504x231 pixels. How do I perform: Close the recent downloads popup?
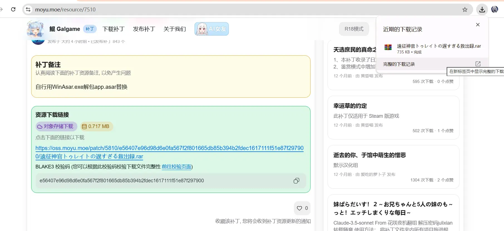pos(478,25)
